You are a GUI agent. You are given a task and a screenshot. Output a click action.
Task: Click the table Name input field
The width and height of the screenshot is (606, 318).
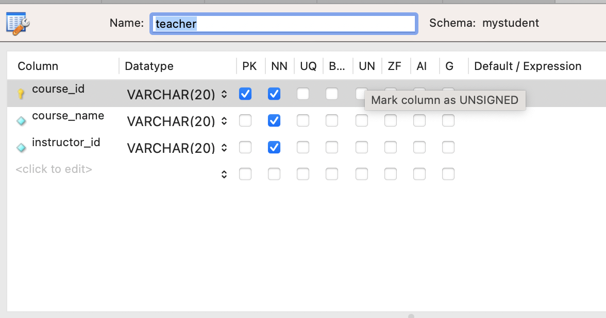coord(283,24)
